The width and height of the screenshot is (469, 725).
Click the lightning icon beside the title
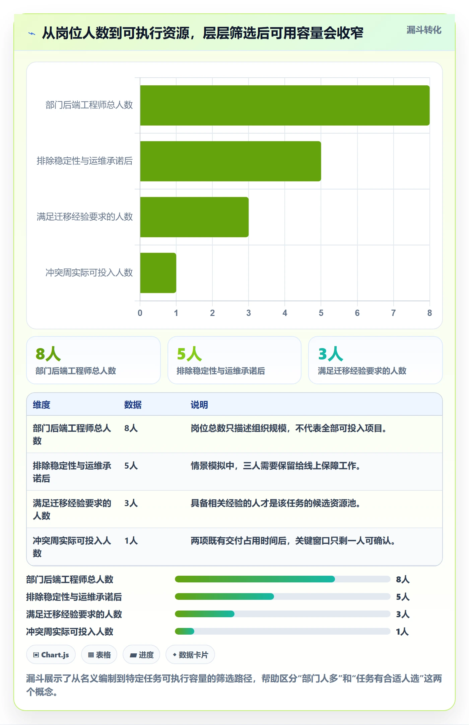[x=32, y=33]
